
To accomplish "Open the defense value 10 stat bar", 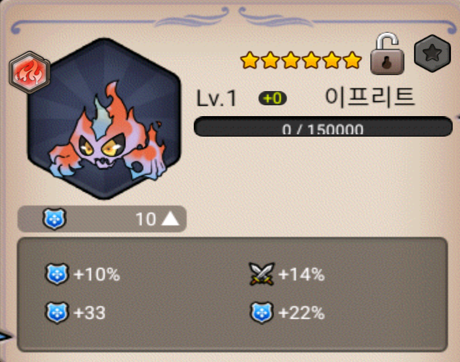I will [102, 219].
